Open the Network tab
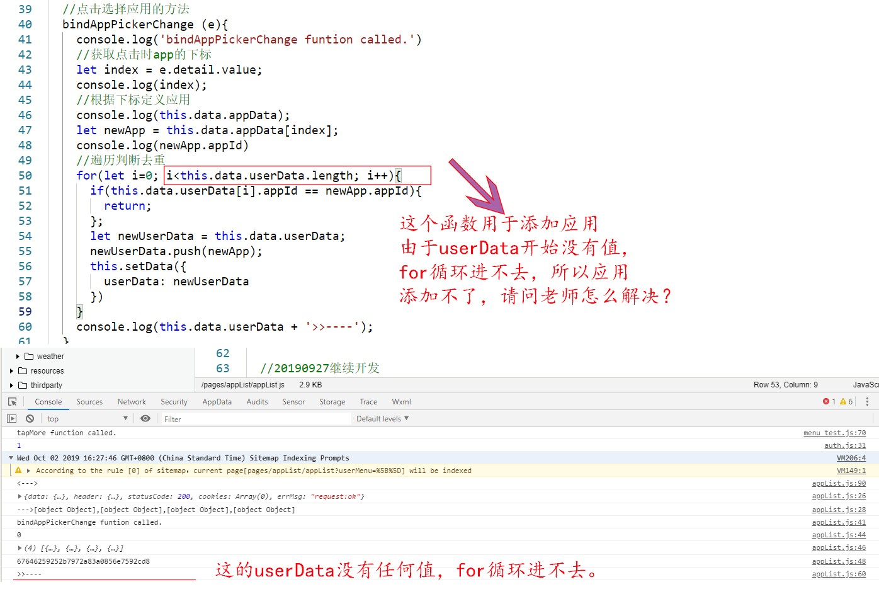The image size is (879, 611). [132, 401]
